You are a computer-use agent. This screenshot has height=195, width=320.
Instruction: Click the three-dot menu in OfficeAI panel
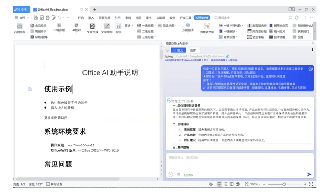pyautogui.click(x=312, y=50)
